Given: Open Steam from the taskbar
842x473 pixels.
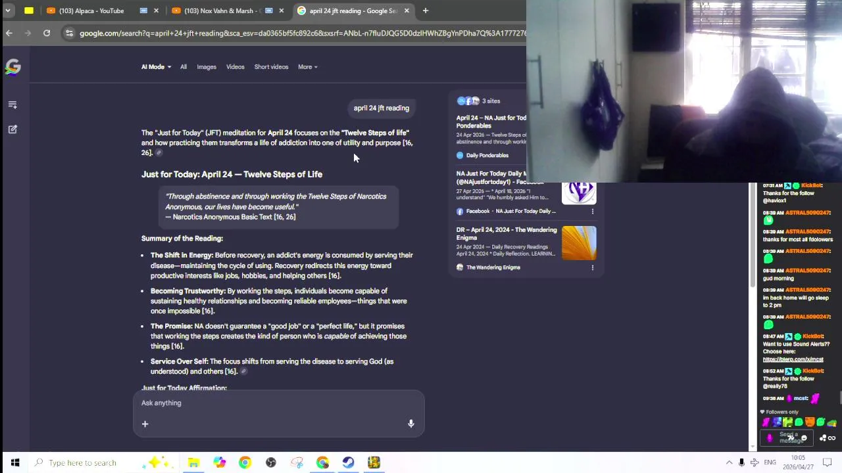Looking at the screenshot, I should (348, 463).
